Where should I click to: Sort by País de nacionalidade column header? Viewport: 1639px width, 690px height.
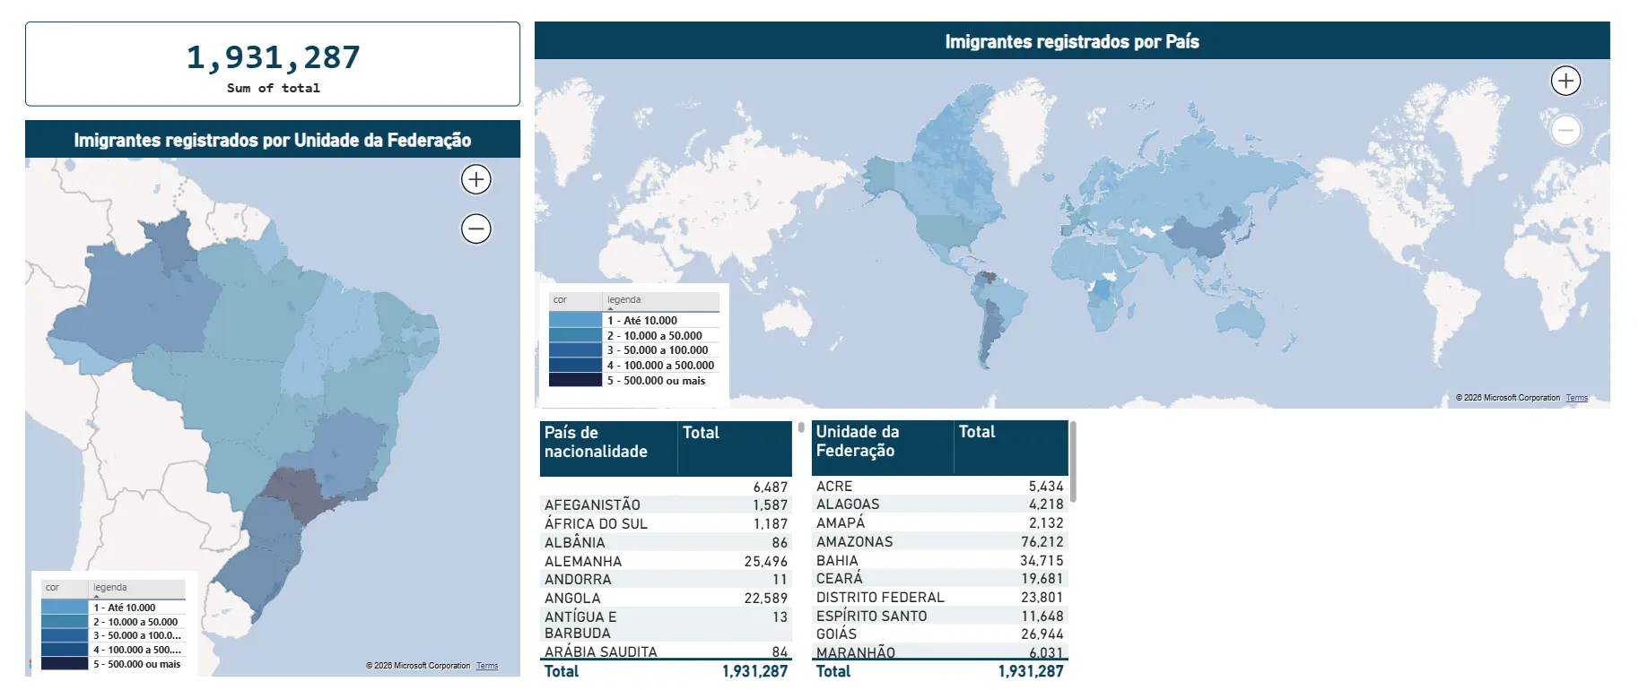click(x=596, y=442)
